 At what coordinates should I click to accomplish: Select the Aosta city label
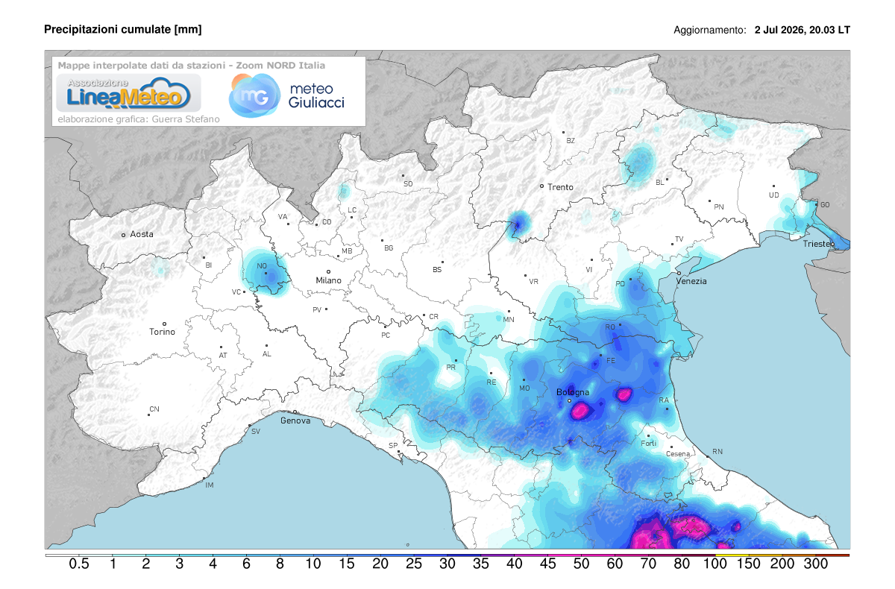point(142,234)
